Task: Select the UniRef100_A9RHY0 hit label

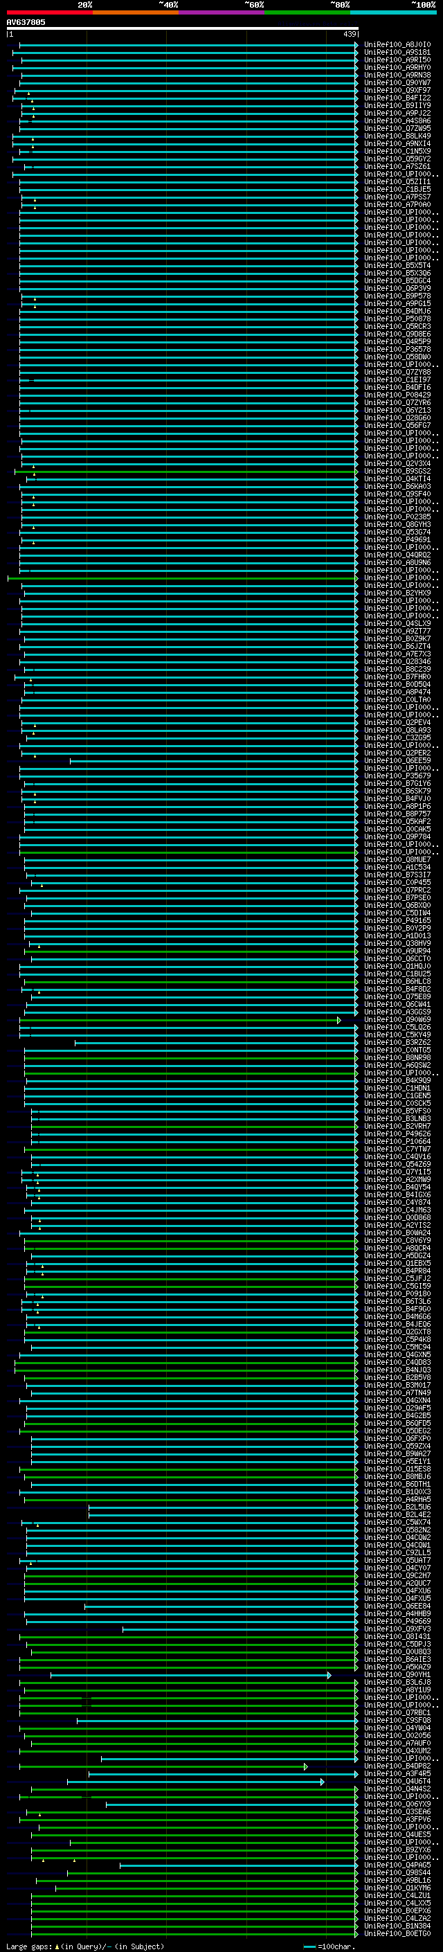Action: point(397,67)
